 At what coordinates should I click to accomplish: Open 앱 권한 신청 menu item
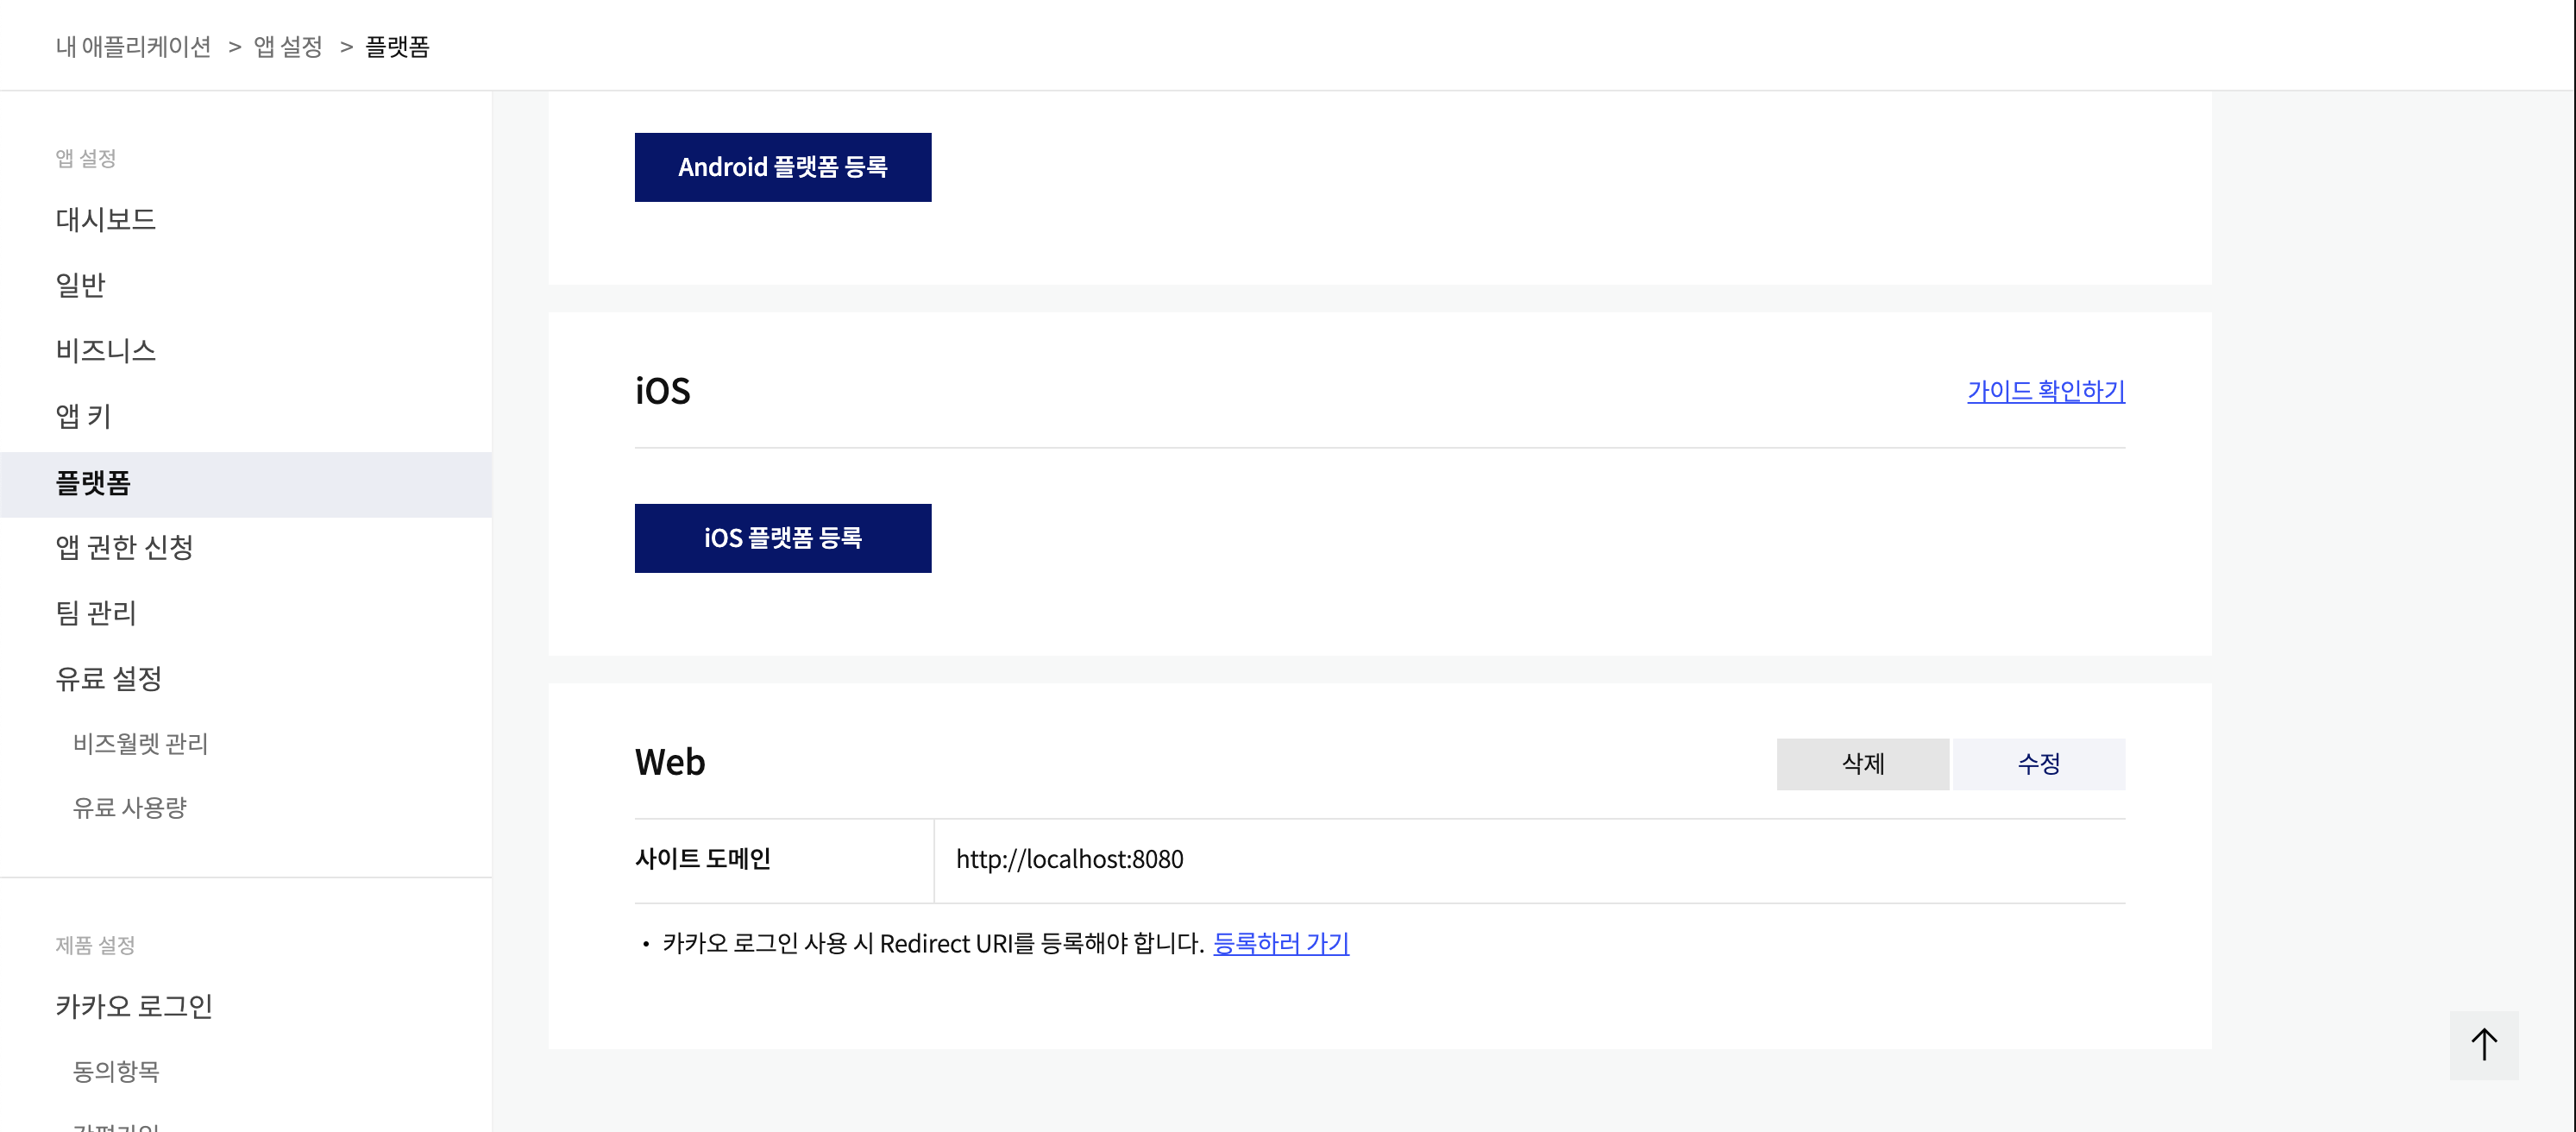point(124,547)
